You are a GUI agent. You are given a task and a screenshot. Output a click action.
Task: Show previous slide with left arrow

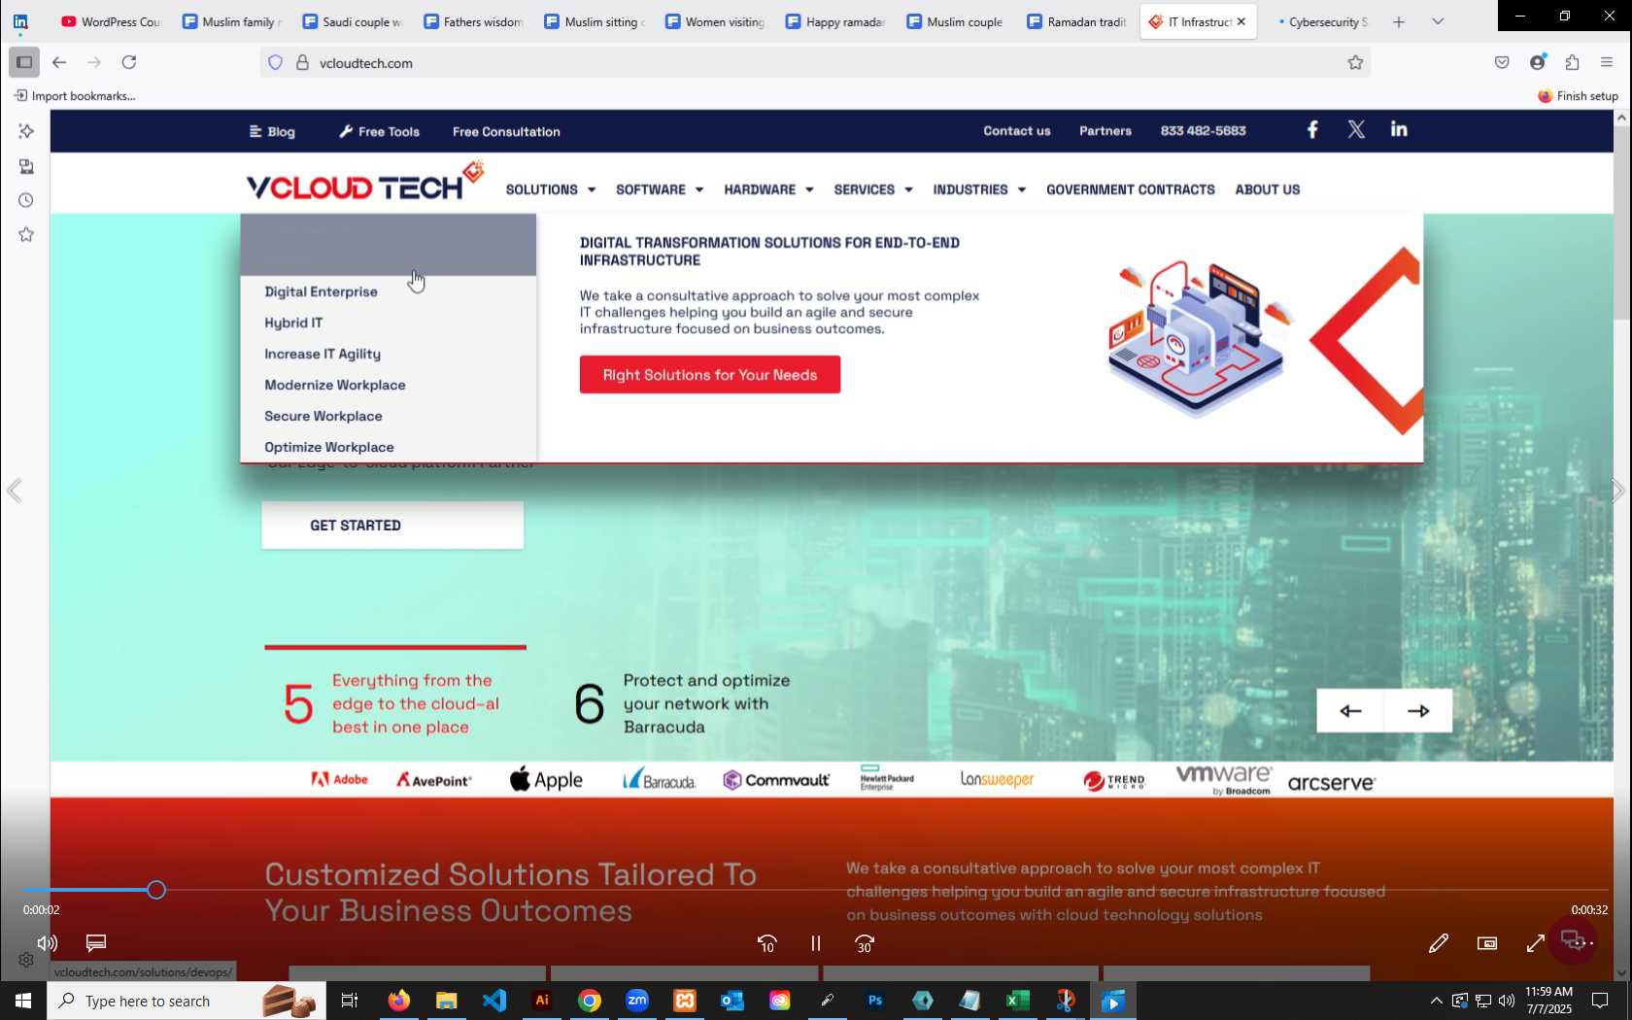pyautogui.click(x=1350, y=711)
